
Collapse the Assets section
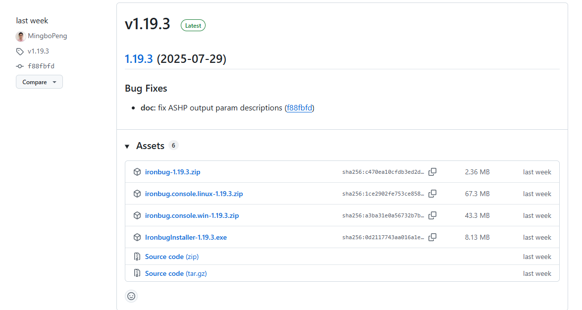[x=127, y=146]
